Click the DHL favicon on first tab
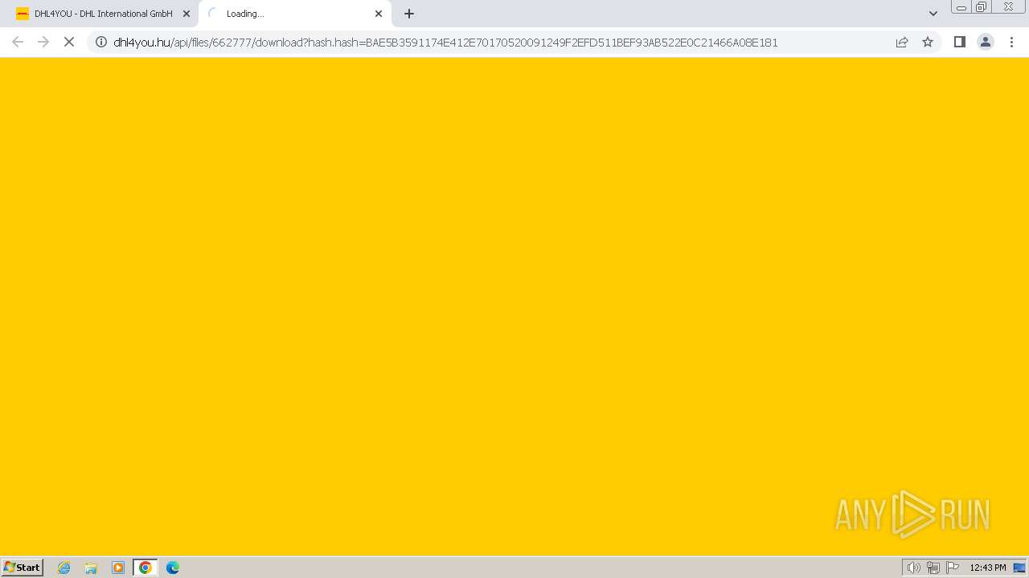The height and width of the screenshot is (578, 1029). (23, 14)
